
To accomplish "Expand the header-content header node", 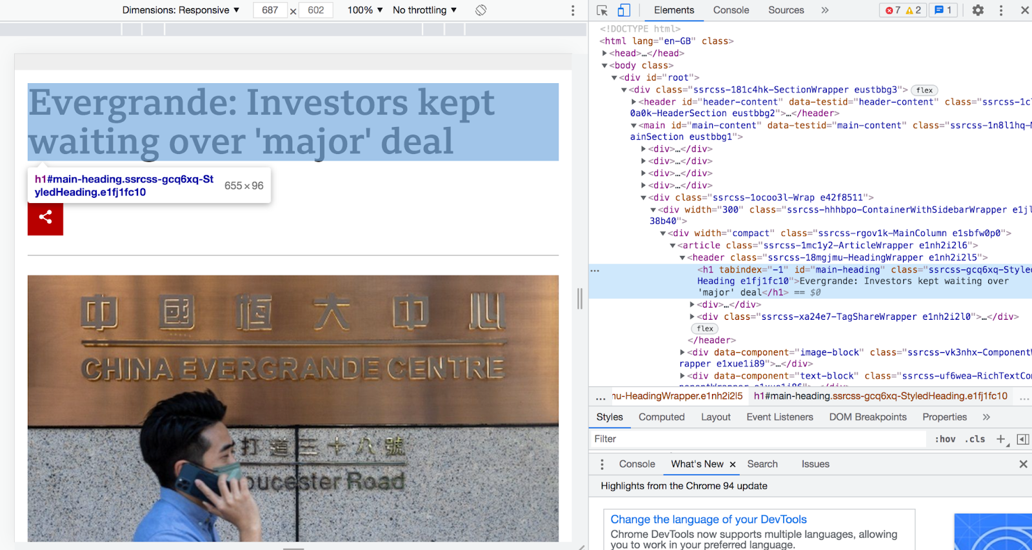I will point(634,102).
